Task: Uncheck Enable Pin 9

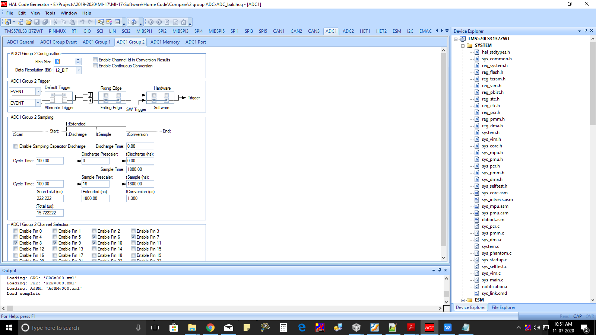Action: point(55,243)
